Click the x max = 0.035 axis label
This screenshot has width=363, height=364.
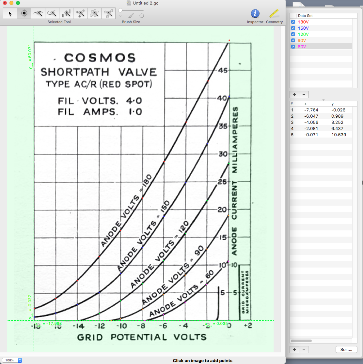pyautogui.click(x=216, y=324)
